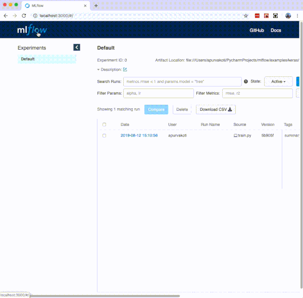This screenshot has width=303, height=298.
Task: Go back using the browser back arrow
Action: tap(6, 16)
